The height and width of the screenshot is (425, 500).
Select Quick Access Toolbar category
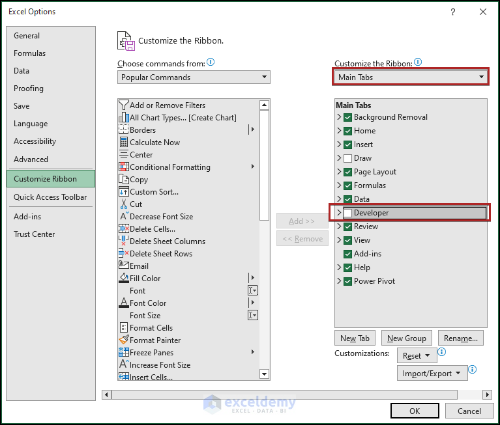51,197
